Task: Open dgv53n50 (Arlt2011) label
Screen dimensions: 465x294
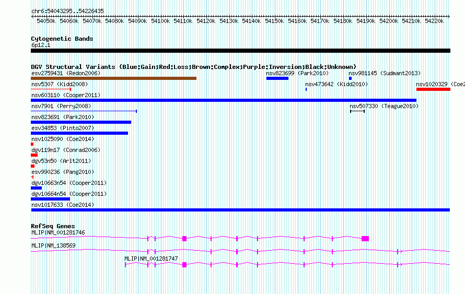Action: pyautogui.click(x=61, y=161)
